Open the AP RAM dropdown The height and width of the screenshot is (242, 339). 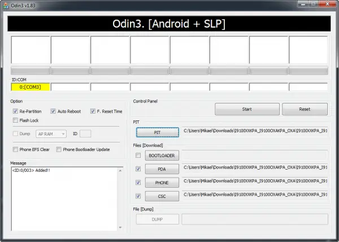point(51,134)
